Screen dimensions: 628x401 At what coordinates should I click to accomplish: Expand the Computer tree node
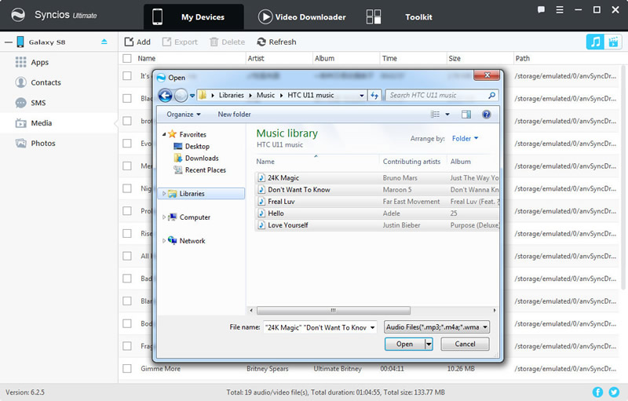[x=164, y=217]
